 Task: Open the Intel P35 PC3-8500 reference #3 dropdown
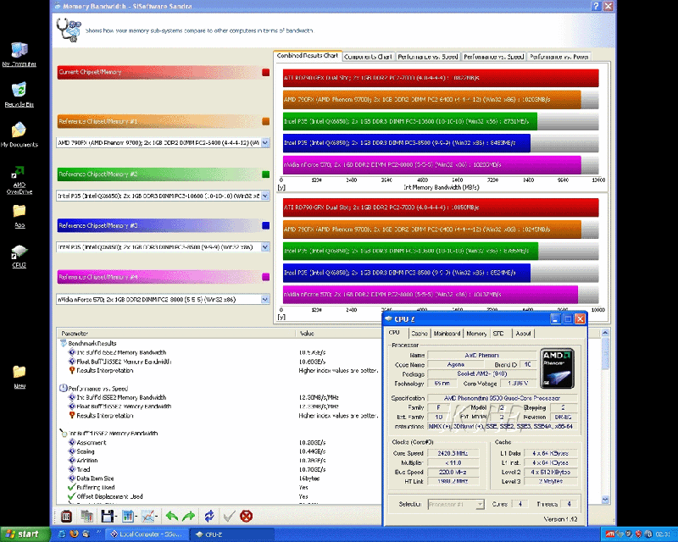tap(265, 246)
